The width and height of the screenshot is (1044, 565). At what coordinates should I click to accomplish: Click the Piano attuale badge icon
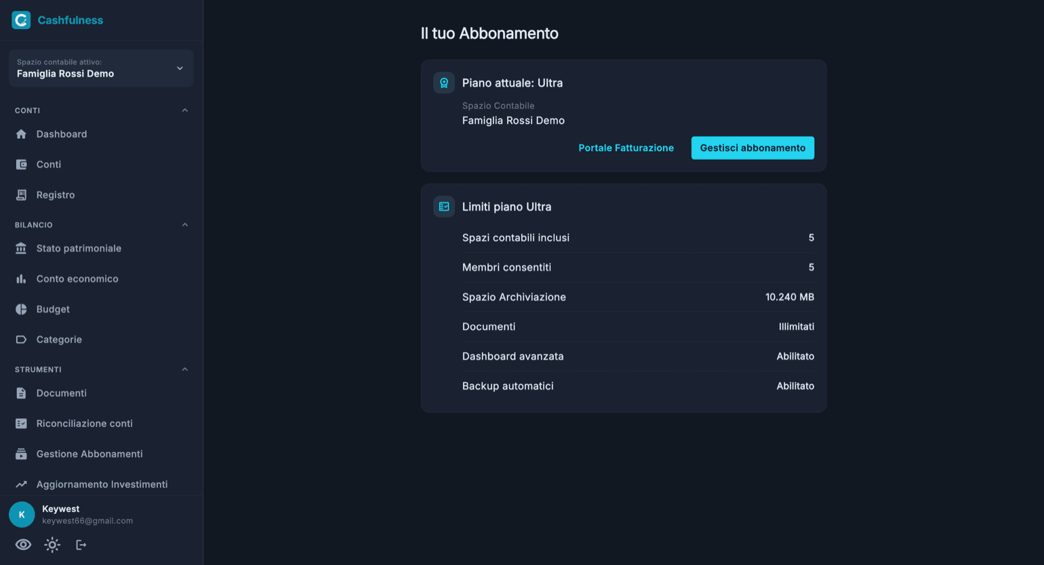point(444,83)
